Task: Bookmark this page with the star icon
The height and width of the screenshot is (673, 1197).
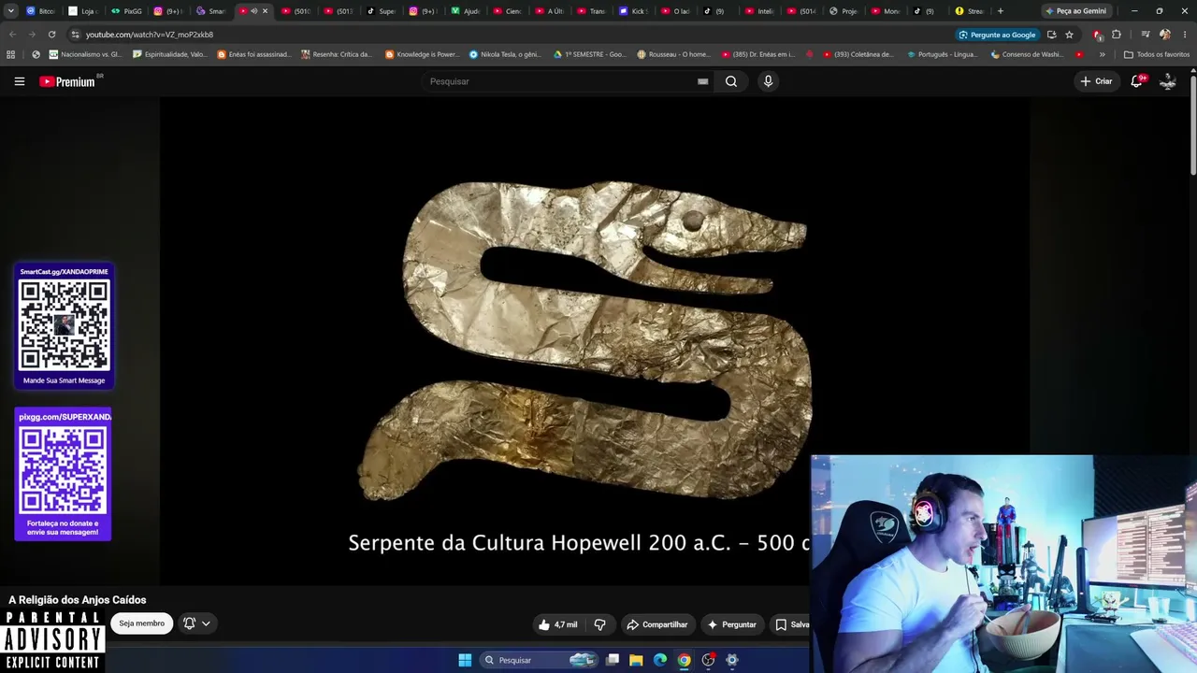Action: [1069, 35]
